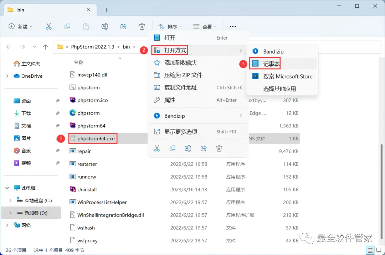Choose 复制文件地址 menu item
The image size is (385, 255).
click(x=199, y=88)
